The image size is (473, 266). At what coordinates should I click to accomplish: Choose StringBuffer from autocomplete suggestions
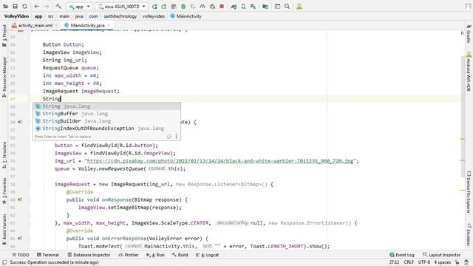[106, 114]
